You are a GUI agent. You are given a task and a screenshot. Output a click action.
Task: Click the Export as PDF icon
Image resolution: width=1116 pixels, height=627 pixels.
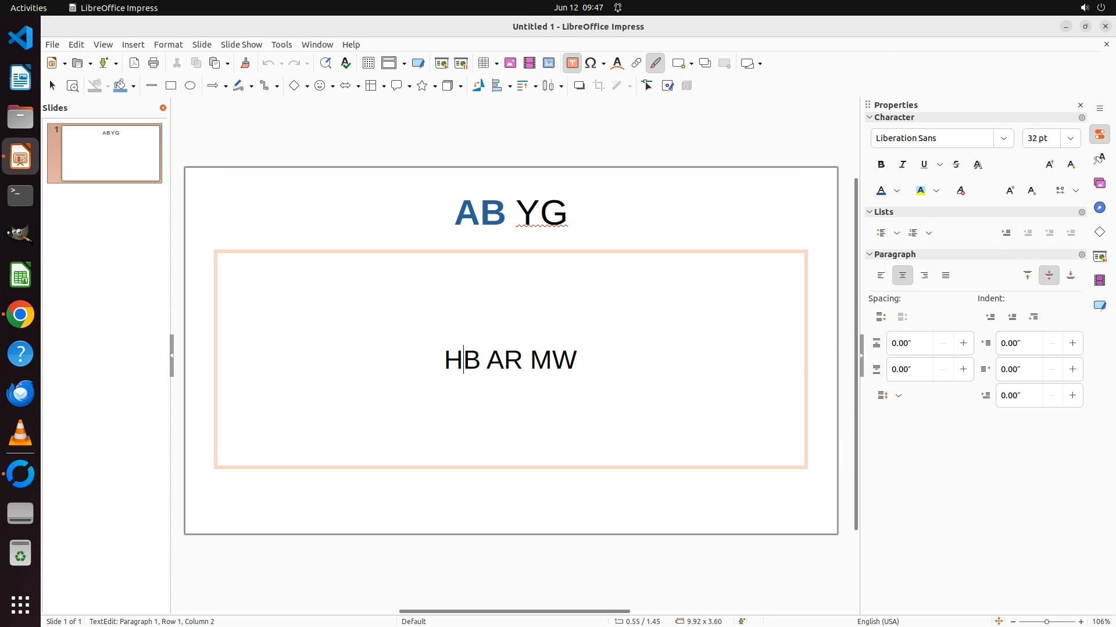[134, 63]
